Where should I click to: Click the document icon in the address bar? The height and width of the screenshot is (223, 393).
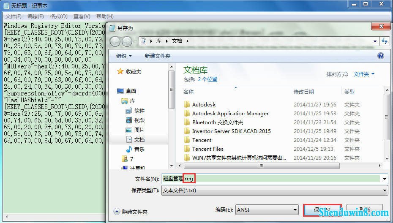[143, 41]
